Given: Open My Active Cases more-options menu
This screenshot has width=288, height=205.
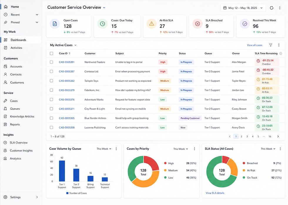Looking at the screenshot, I should (279, 45).
